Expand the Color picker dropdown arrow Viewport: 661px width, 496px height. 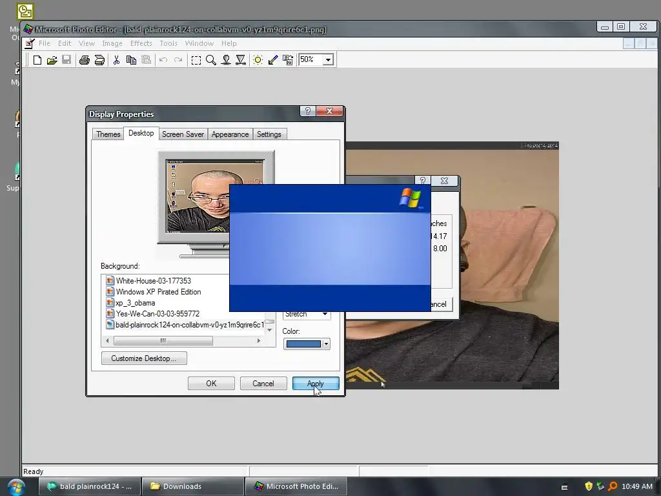tap(326, 344)
